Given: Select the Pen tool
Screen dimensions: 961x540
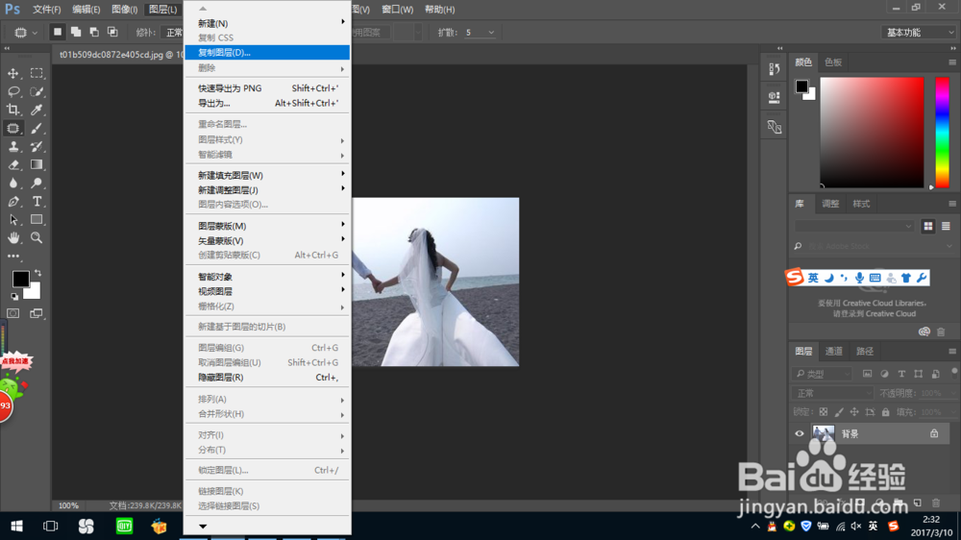Looking at the screenshot, I should [x=12, y=202].
